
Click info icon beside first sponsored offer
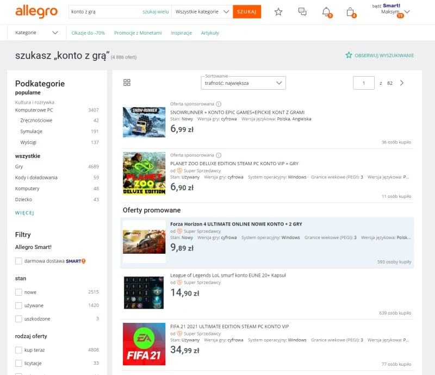tap(219, 104)
